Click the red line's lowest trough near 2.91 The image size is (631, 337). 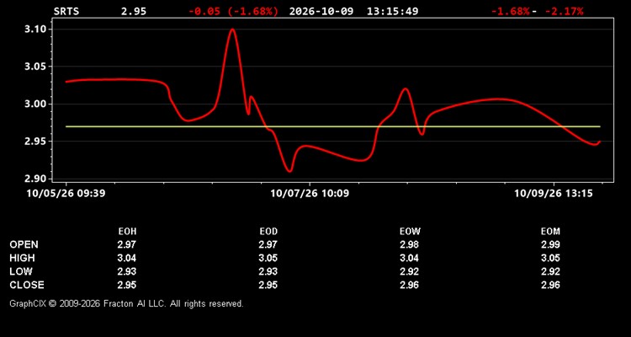click(289, 170)
